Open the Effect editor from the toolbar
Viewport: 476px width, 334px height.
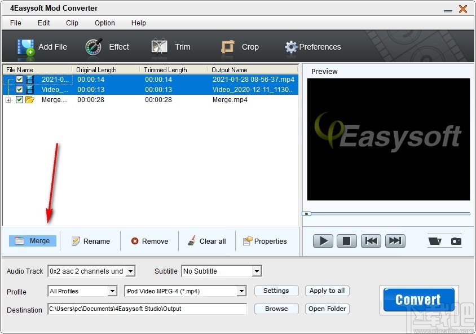coord(95,47)
